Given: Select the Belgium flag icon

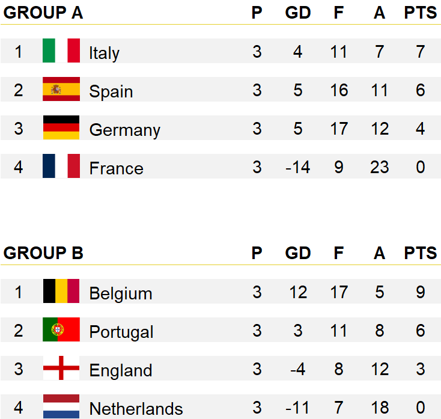Looking at the screenshot, I should click(61, 291).
